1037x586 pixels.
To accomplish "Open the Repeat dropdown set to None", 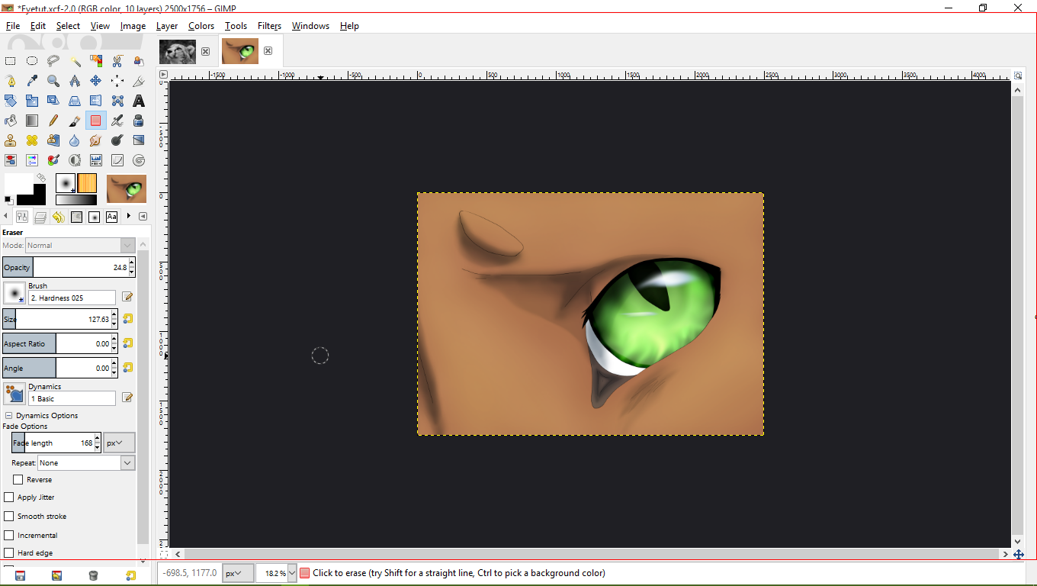I will 86,463.
